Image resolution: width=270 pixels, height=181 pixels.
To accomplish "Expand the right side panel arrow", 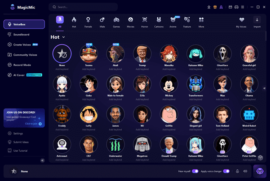I will [x=264, y=88].
